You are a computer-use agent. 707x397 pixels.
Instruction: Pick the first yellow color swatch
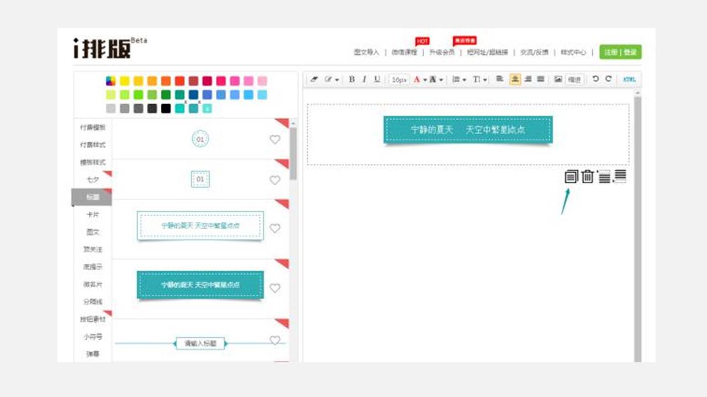tap(125, 81)
